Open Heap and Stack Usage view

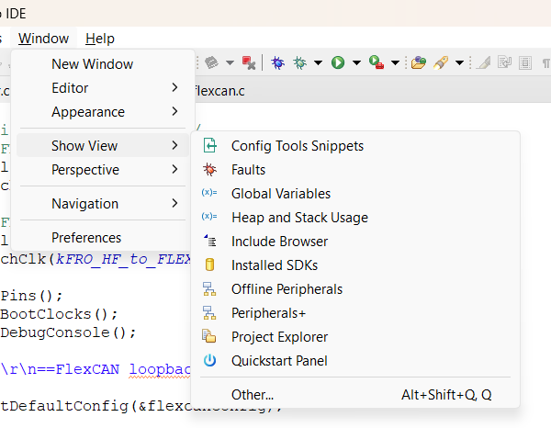(299, 218)
